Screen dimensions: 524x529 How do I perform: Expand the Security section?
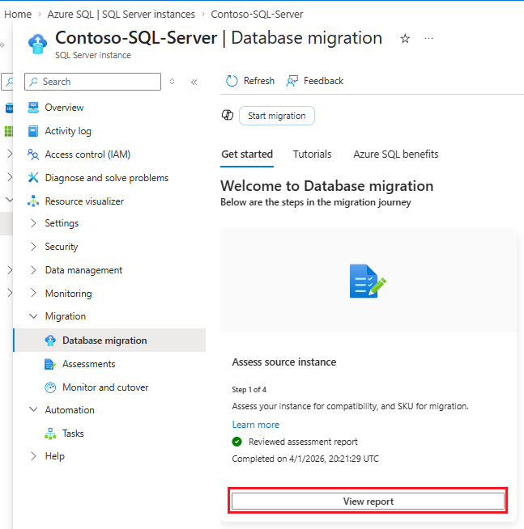pyautogui.click(x=62, y=247)
